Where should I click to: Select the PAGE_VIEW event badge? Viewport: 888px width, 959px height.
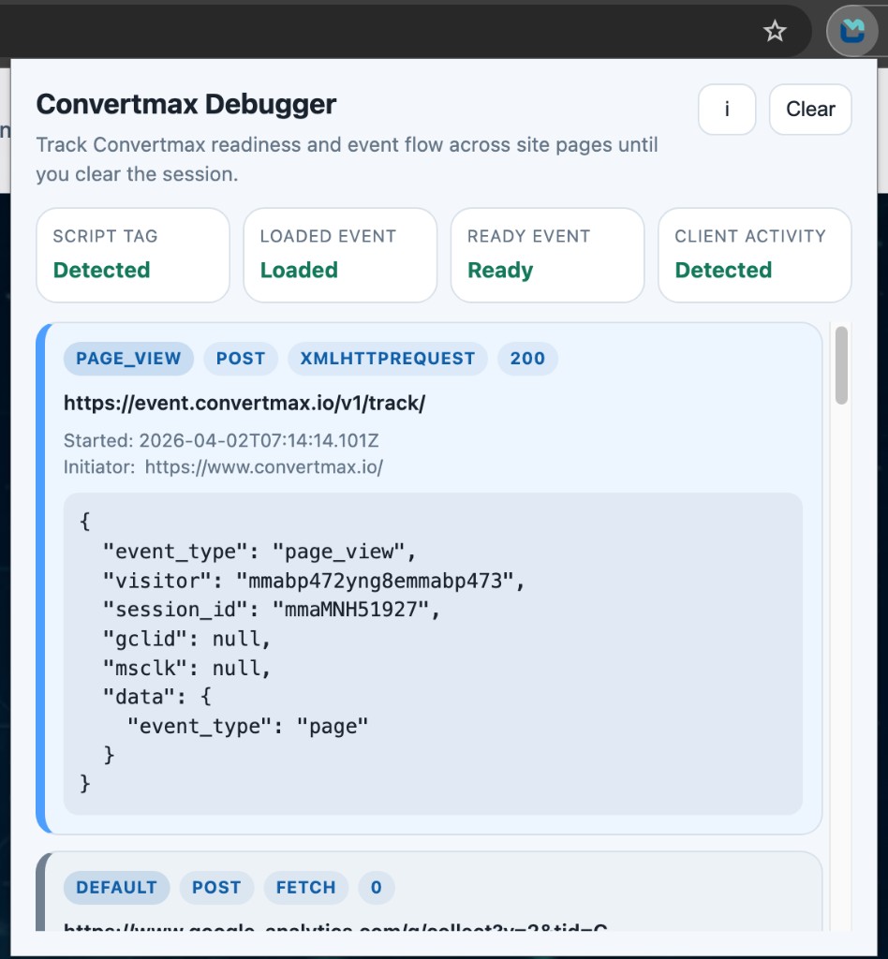tap(128, 358)
